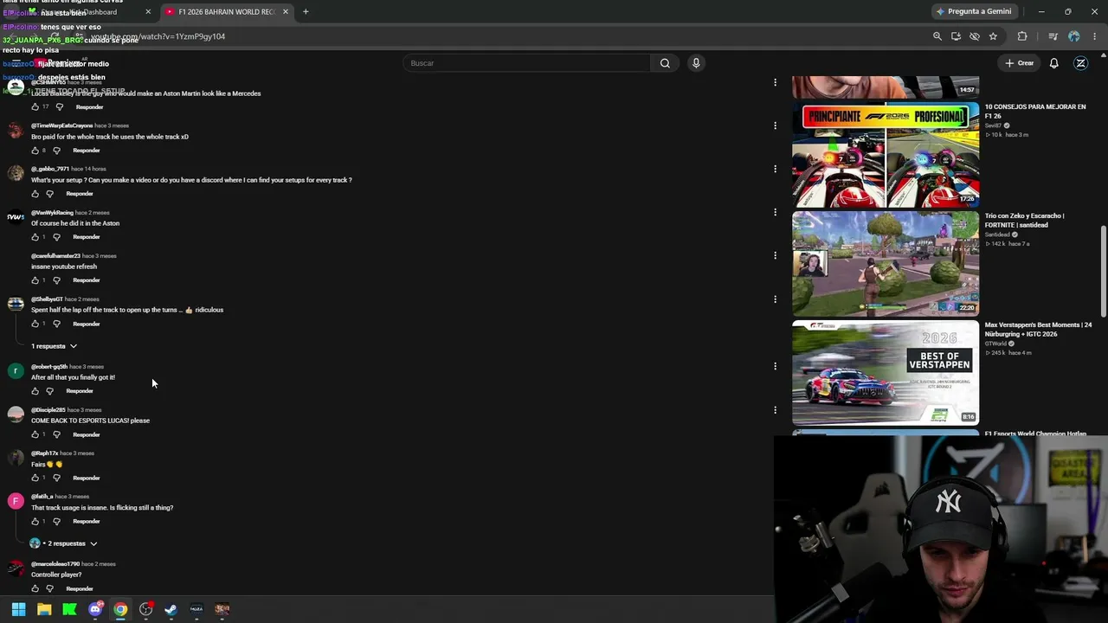This screenshot has height=623, width=1108.
Task: Open the '10 Consejos para mejorar en F1 26' title
Action: 1035,112
